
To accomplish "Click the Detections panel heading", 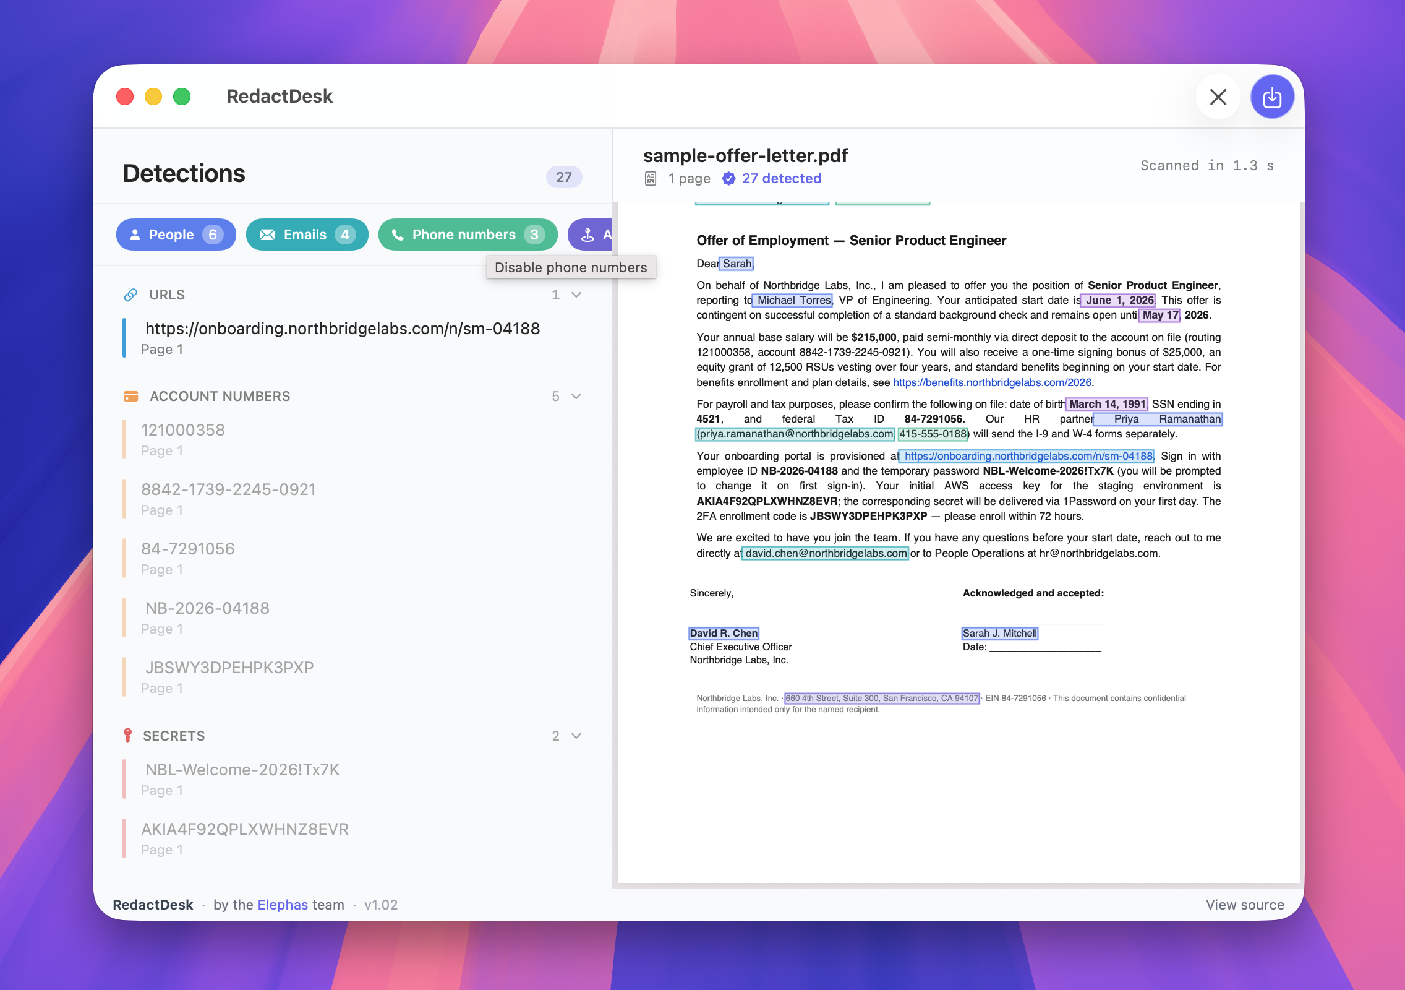I will click(184, 174).
